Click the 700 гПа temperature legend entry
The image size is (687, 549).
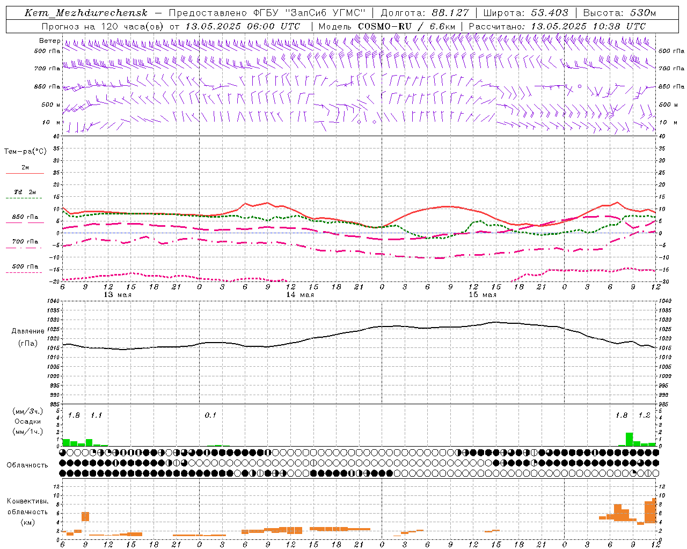click(25, 242)
